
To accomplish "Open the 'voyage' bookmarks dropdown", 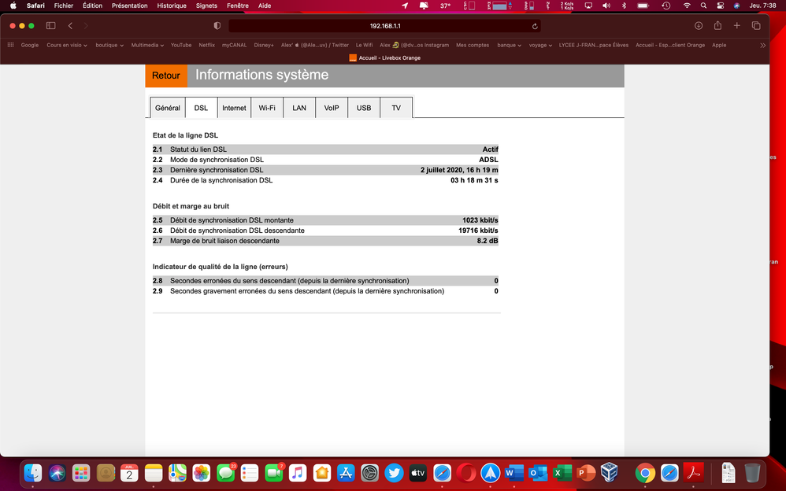I will click(x=539, y=45).
